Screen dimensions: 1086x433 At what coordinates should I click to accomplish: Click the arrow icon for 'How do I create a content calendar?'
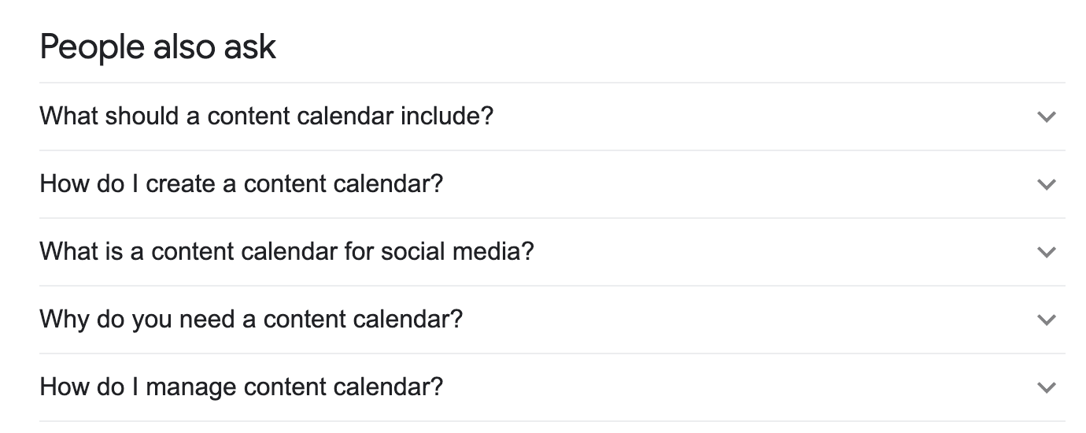click(1046, 185)
